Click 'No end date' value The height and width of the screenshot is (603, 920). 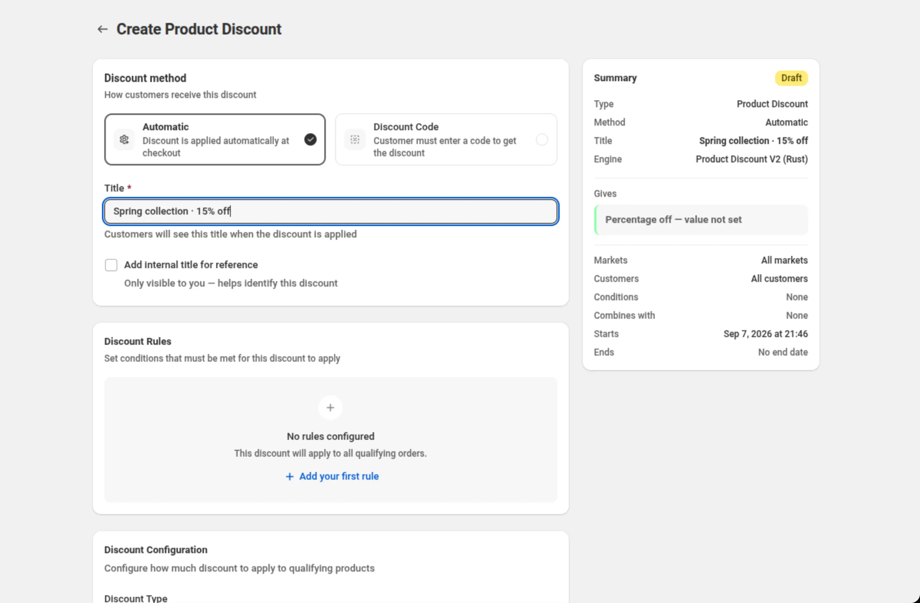[x=783, y=352]
